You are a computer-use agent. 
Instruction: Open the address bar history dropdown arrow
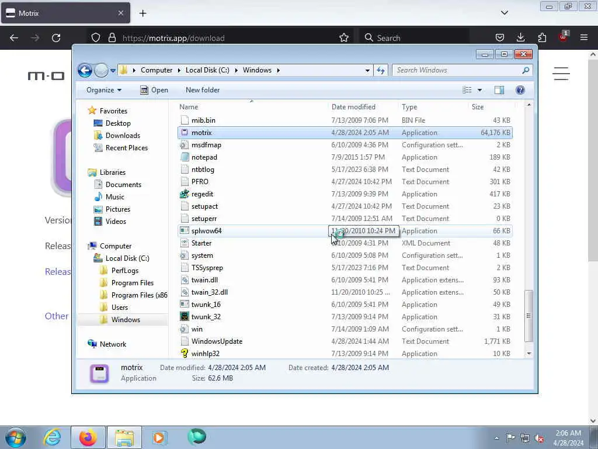(x=367, y=71)
